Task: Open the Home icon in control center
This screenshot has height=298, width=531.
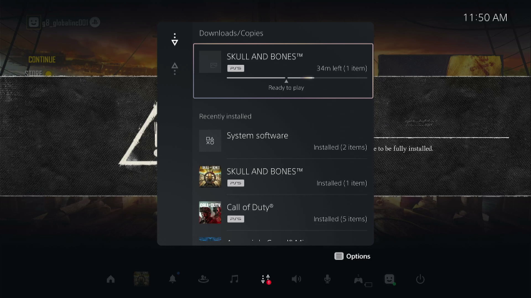Action: pyautogui.click(x=111, y=279)
